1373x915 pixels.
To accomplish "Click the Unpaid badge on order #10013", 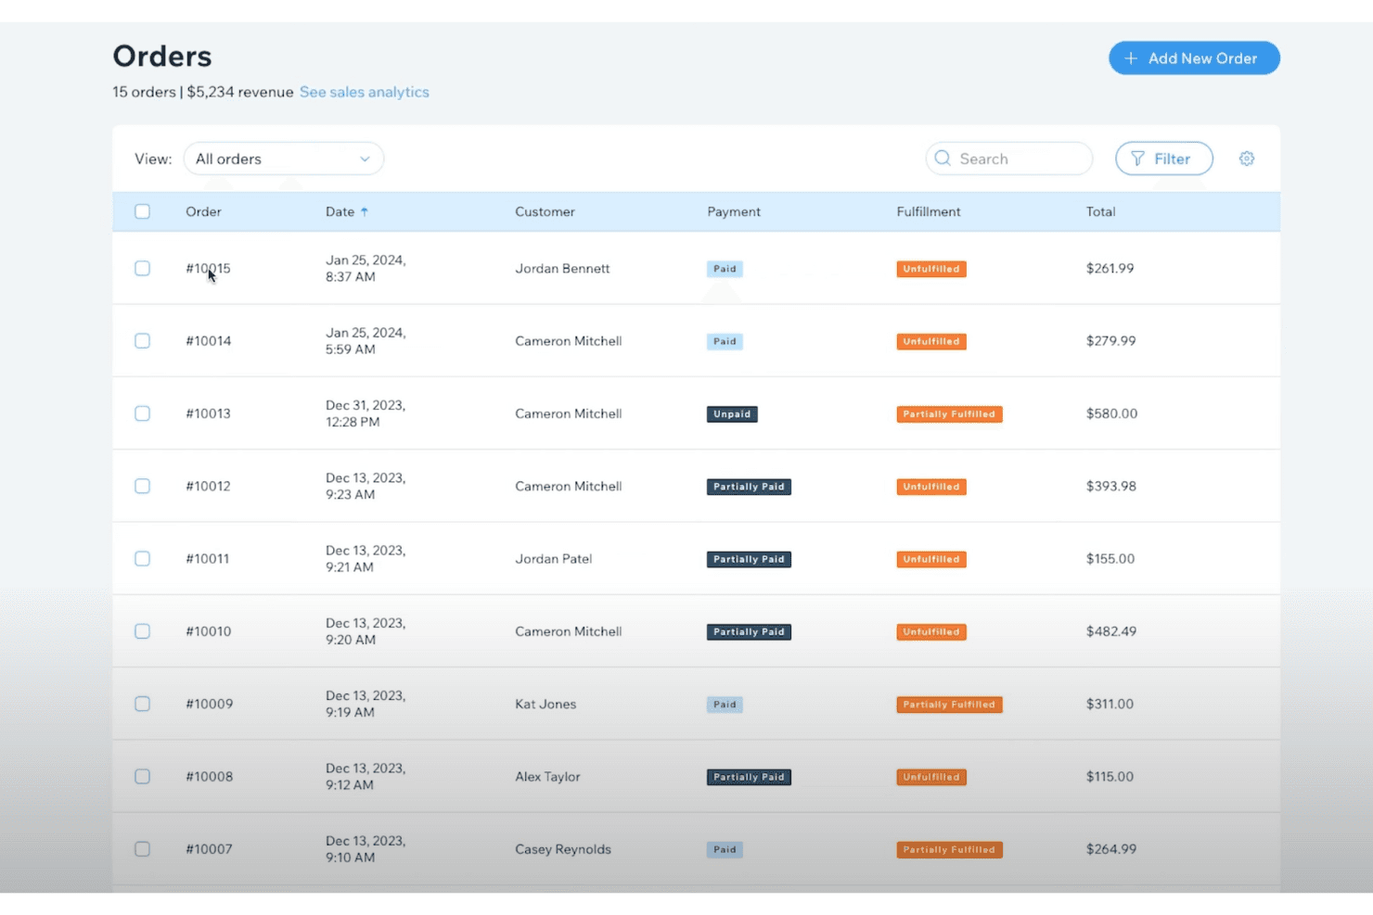I will coord(732,414).
